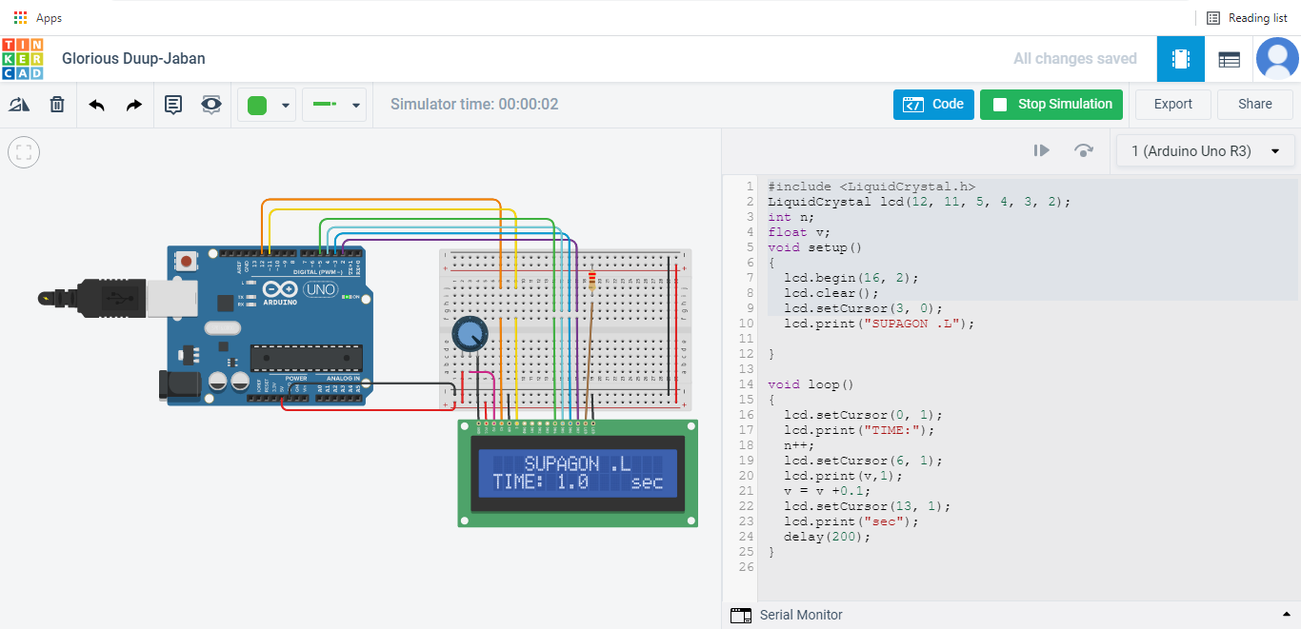Screen dimensions: 1301x629
Task: Click the debugger step play icon
Action: pos(1042,150)
